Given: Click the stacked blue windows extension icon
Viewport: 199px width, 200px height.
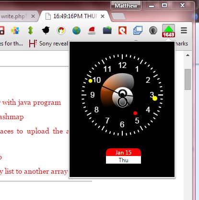Looking at the screenshot, I should tap(138, 30).
